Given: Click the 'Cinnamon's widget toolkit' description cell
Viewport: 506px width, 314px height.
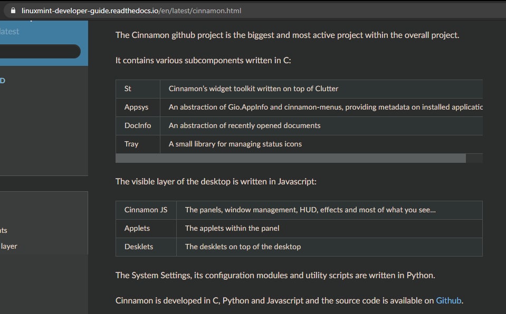Looking at the screenshot, I should pyautogui.click(x=321, y=89).
